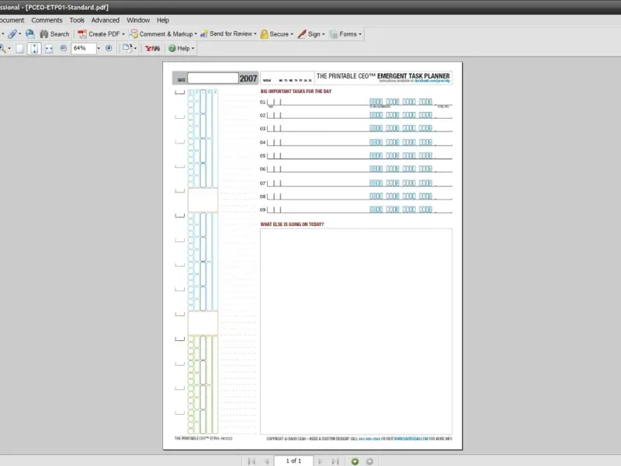Image resolution: width=621 pixels, height=466 pixels.
Task: Open the Comments menu
Action: tap(47, 20)
